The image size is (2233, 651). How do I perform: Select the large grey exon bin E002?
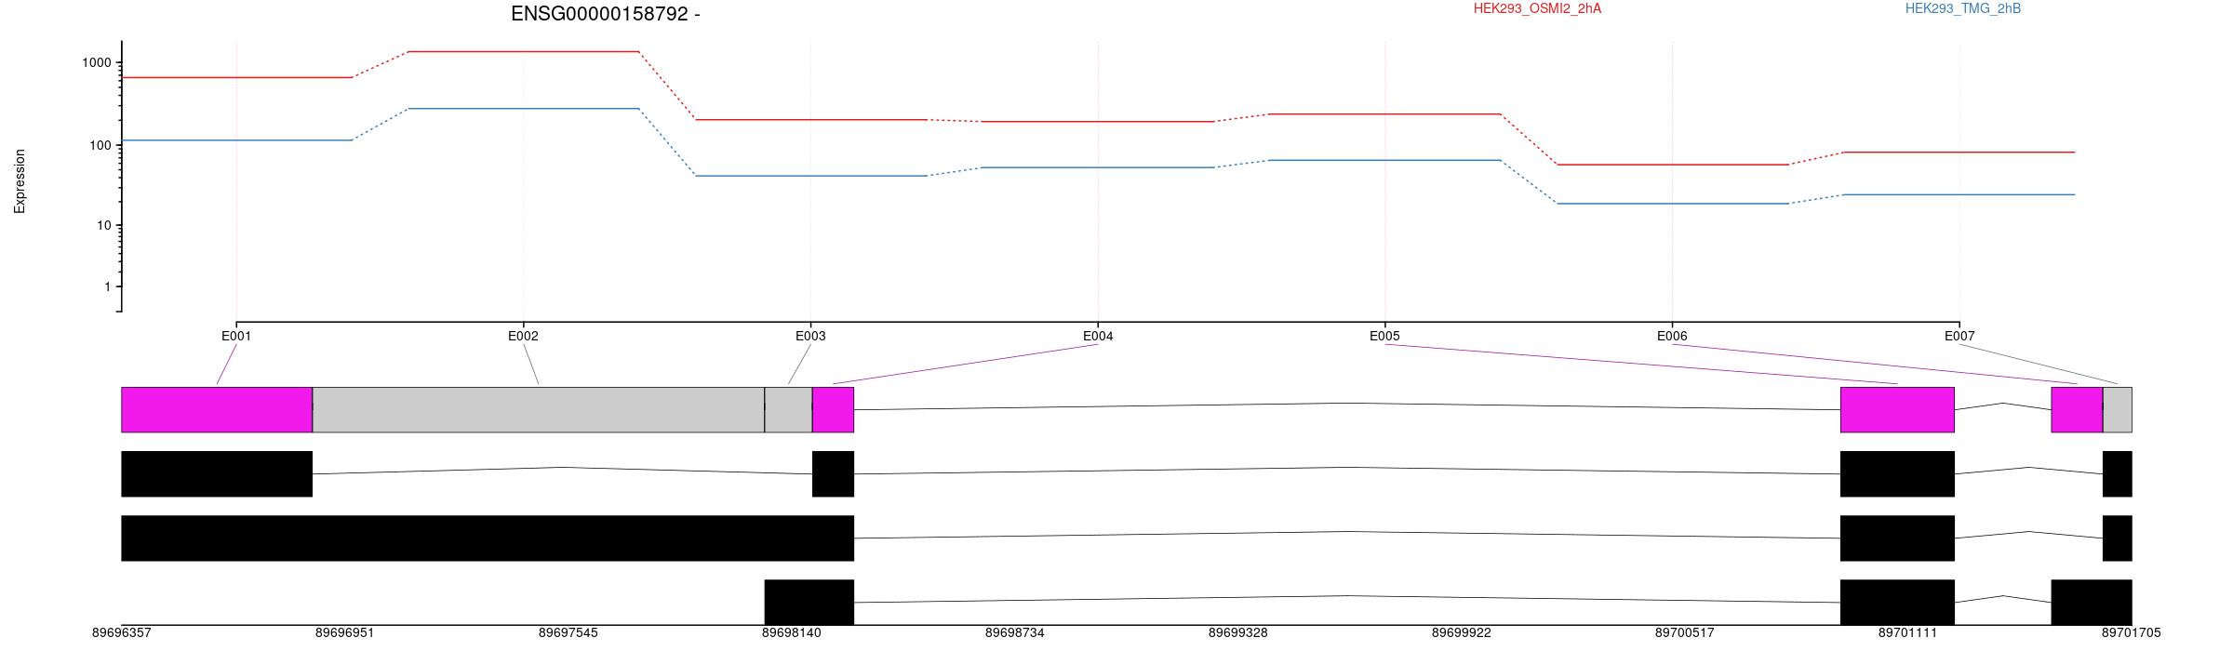tap(539, 410)
